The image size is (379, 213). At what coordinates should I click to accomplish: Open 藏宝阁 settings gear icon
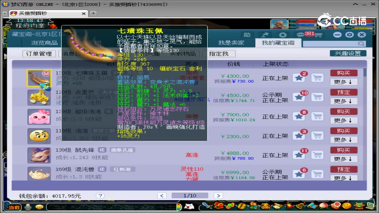[x=350, y=35]
